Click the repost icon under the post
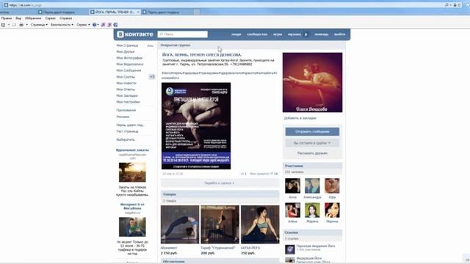The height and width of the screenshot is (264, 470). [x=243, y=174]
